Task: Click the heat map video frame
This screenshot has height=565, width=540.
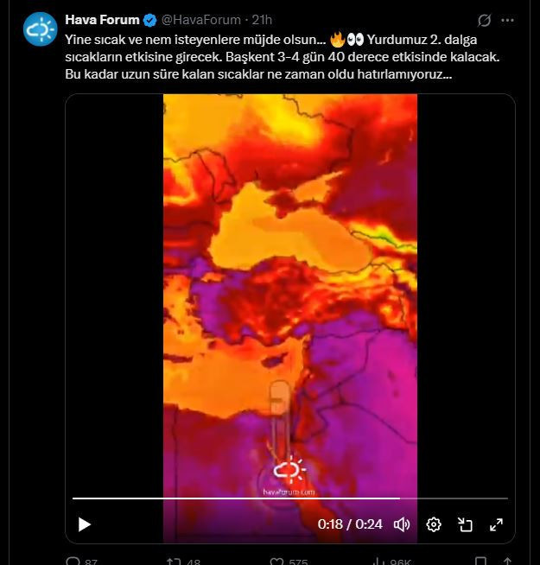Action: click(290, 295)
